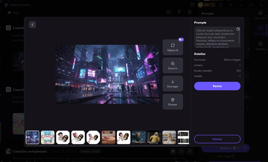This screenshot has width=268, height=162.
Task: Select the cyberpunk city thumbnail
Action: (32, 137)
